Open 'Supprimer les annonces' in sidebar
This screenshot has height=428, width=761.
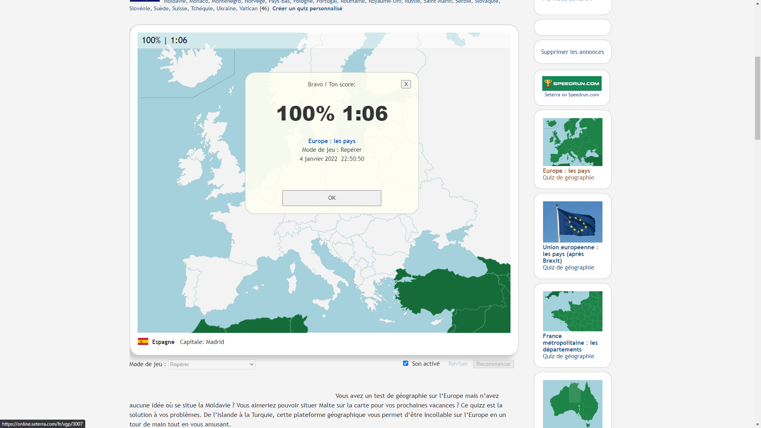(x=572, y=52)
